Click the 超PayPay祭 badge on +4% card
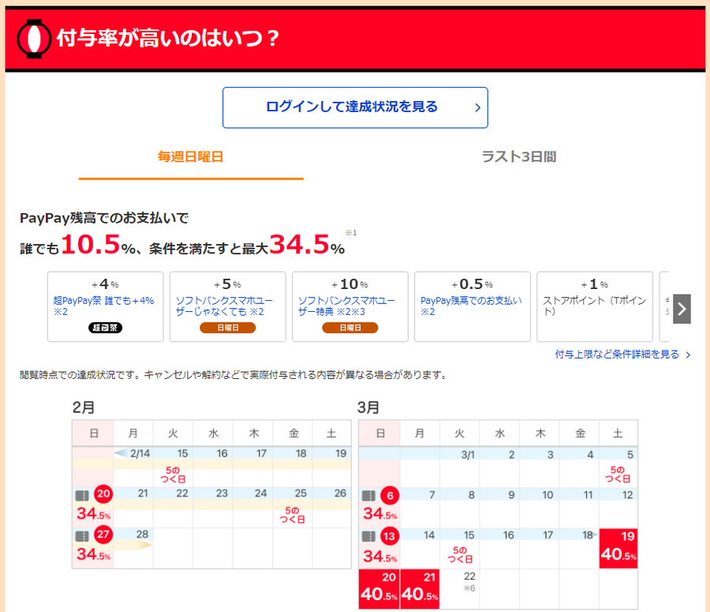The image size is (710, 612). click(105, 327)
